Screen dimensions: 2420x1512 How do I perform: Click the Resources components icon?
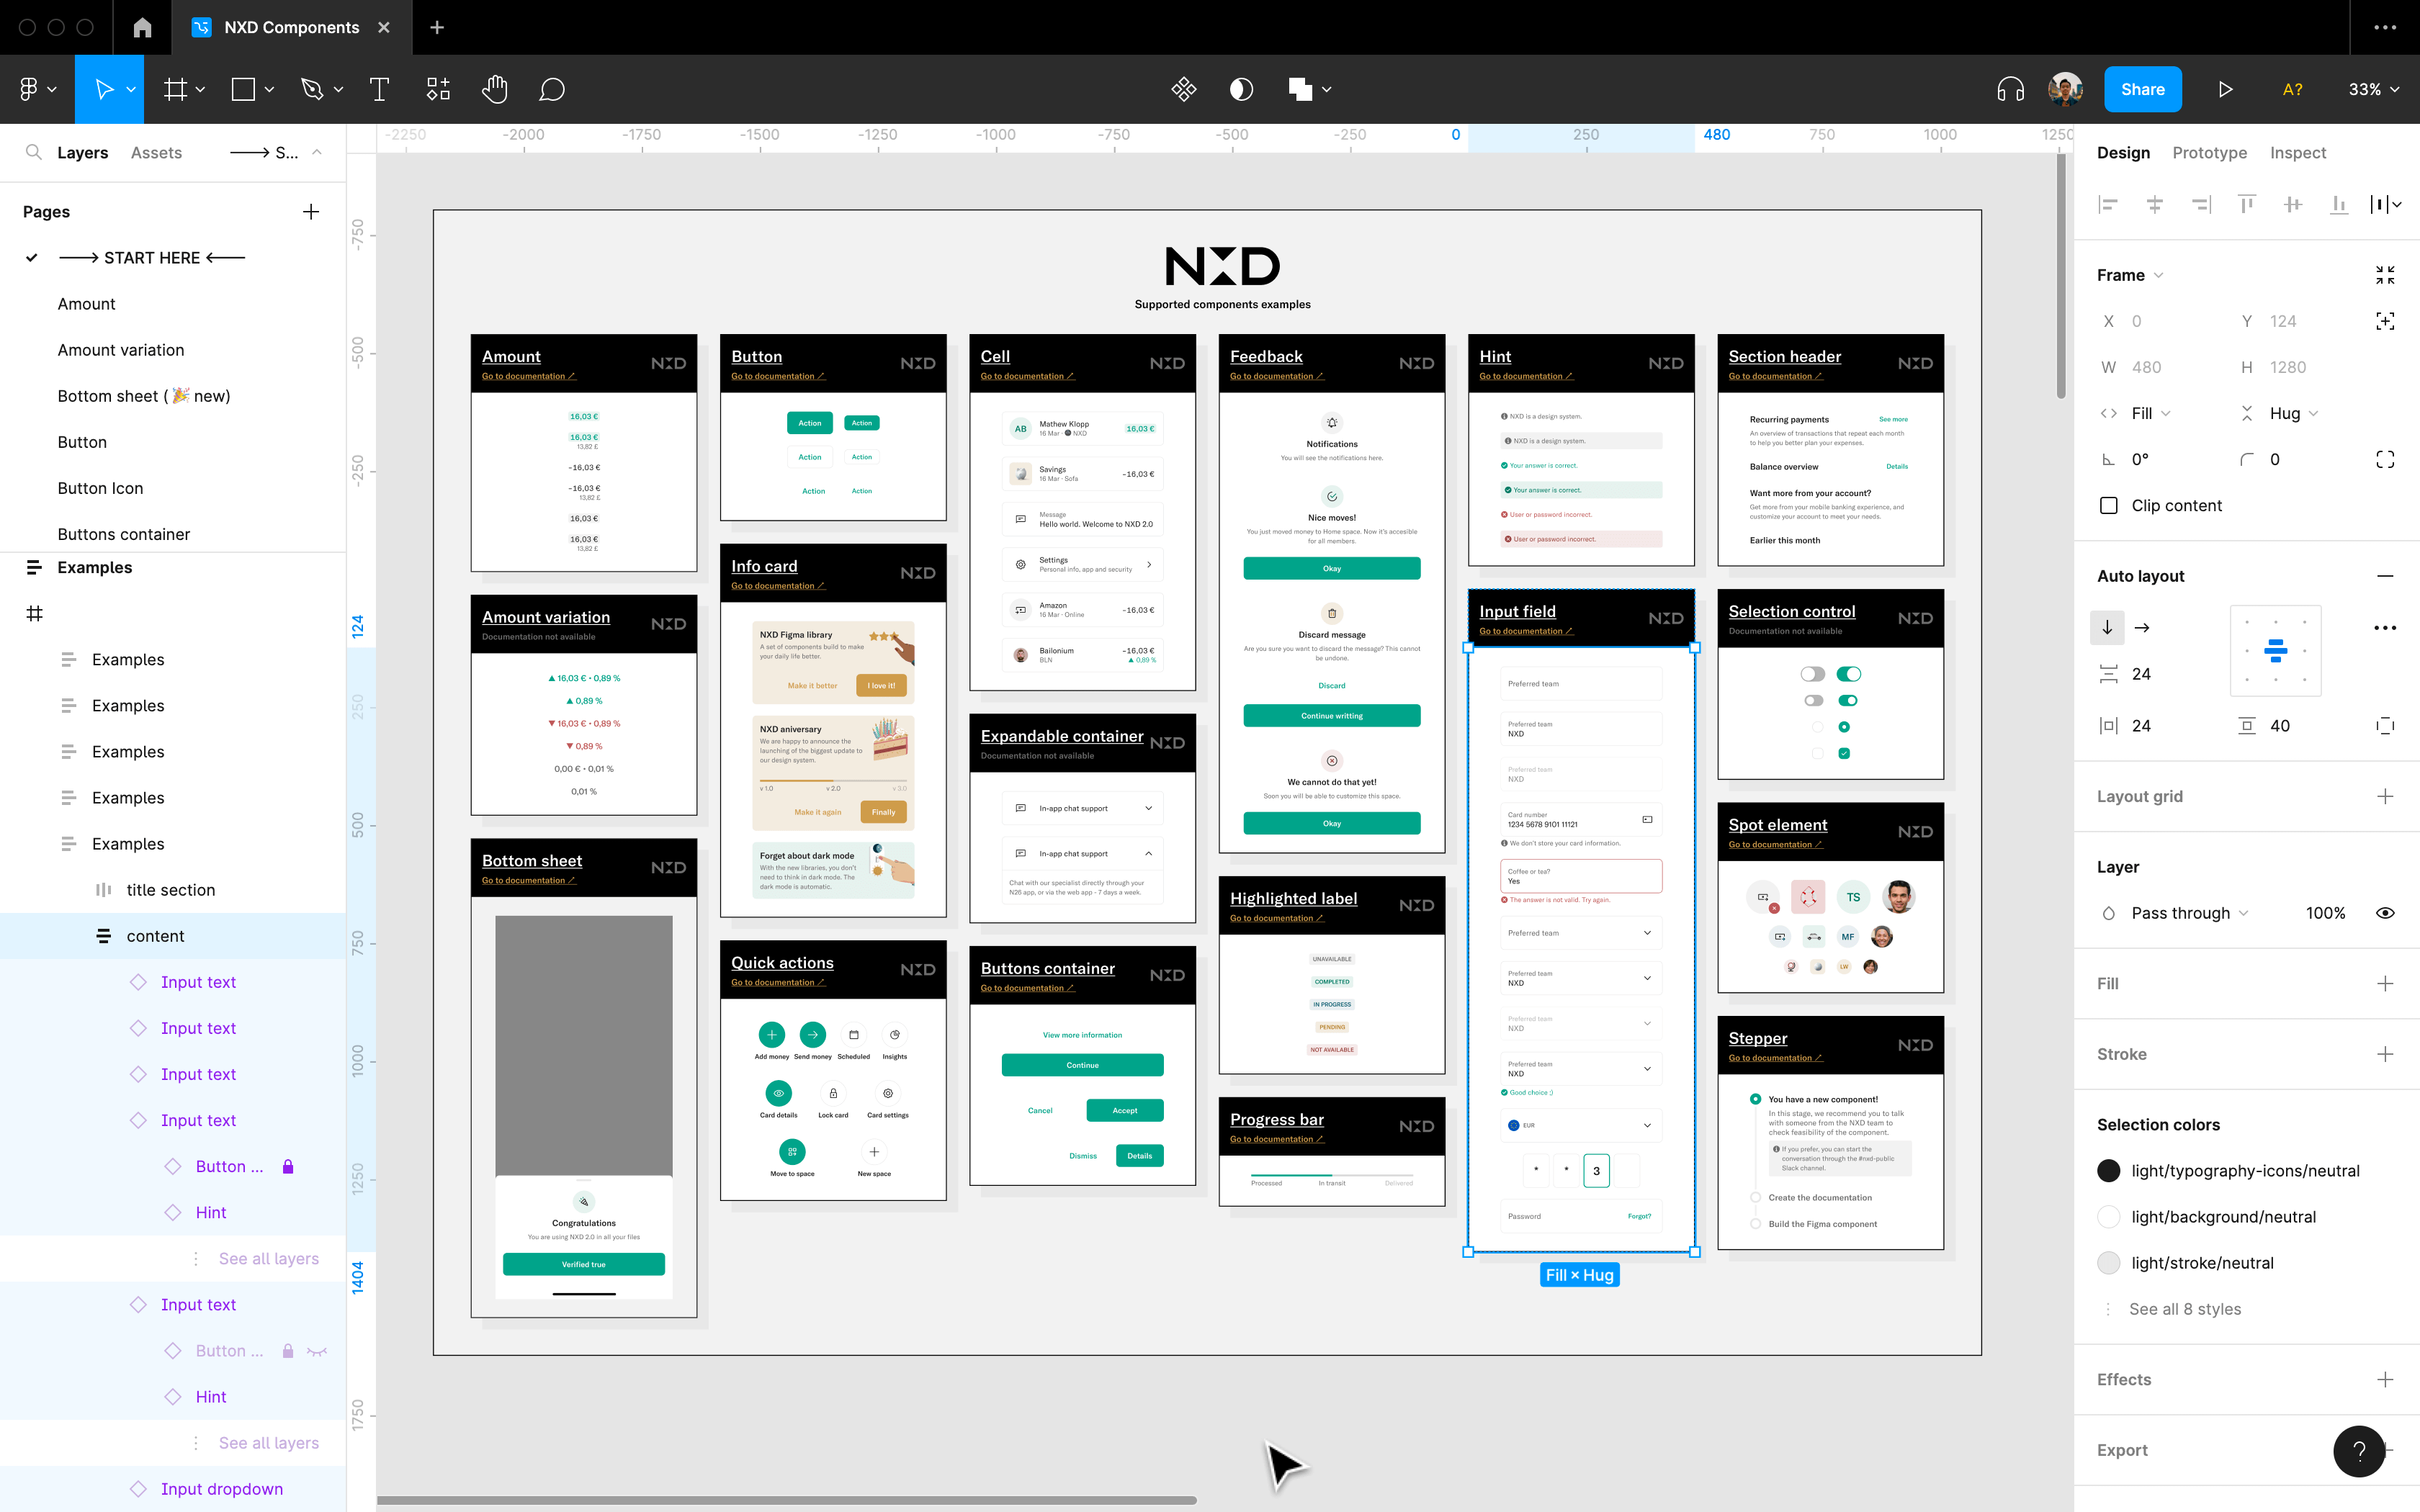click(x=438, y=90)
